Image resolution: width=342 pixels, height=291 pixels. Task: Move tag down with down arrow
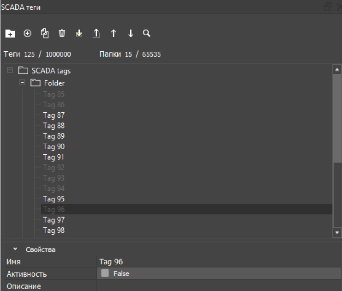click(131, 33)
